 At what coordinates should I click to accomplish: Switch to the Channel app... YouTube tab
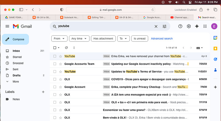pos(180,17)
